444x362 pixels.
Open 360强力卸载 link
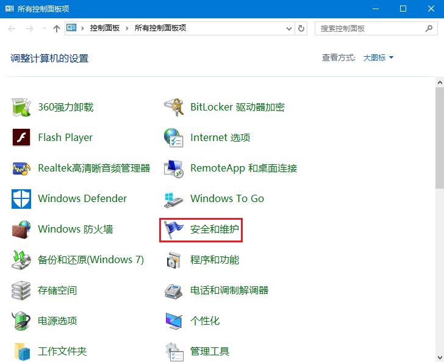click(x=66, y=107)
